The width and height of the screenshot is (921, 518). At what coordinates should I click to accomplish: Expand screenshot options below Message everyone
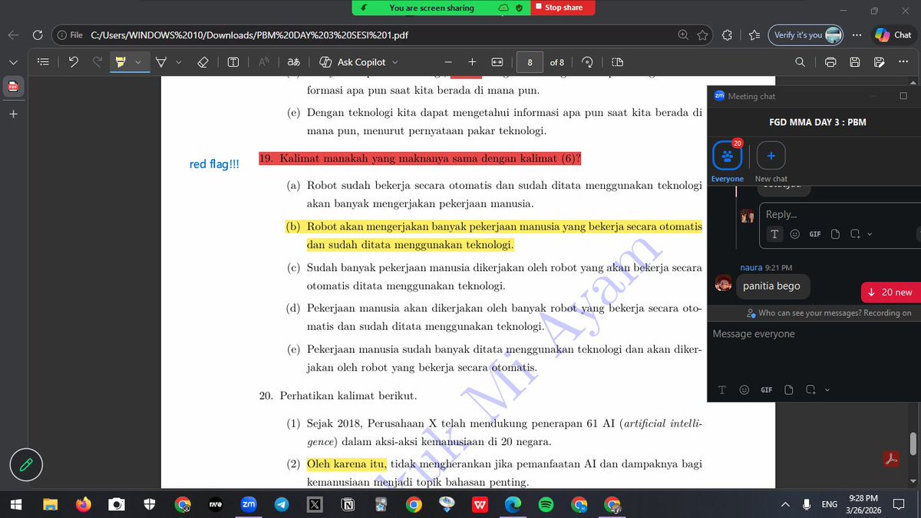827,390
